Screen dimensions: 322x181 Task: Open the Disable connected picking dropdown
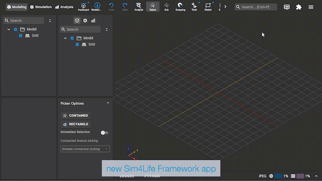tap(85, 149)
